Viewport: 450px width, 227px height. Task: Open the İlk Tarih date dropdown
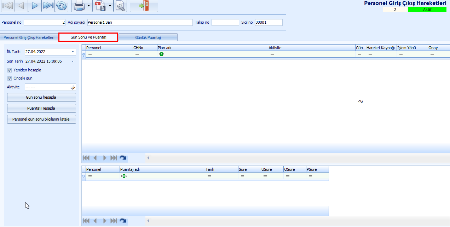tap(73, 52)
